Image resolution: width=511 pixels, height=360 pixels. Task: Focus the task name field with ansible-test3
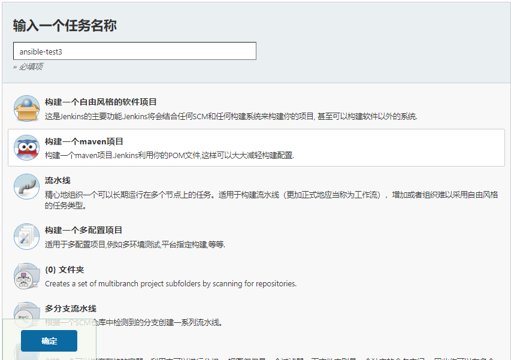pyautogui.click(x=135, y=51)
